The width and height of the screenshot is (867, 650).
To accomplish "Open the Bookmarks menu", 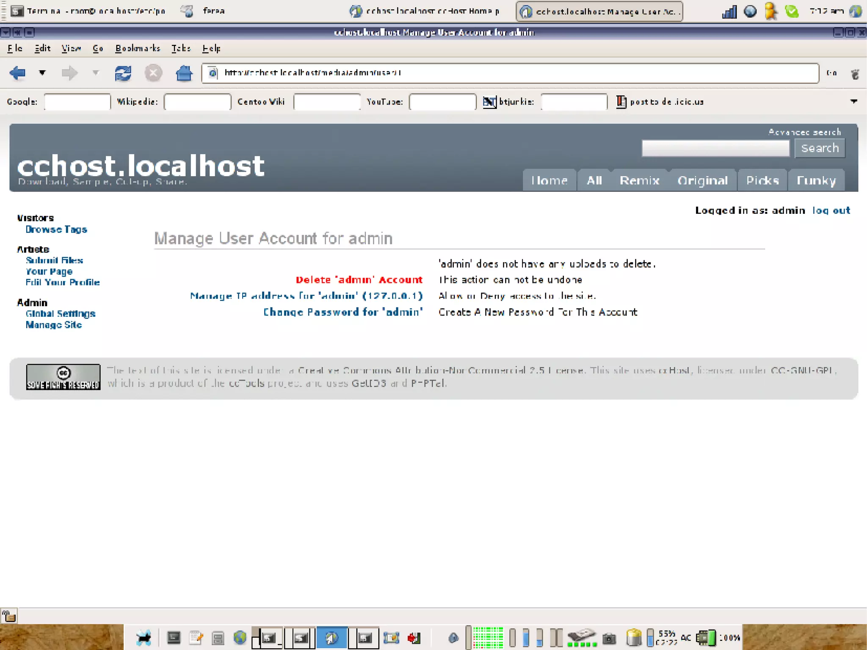I will pyautogui.click(x=138, y=48).
